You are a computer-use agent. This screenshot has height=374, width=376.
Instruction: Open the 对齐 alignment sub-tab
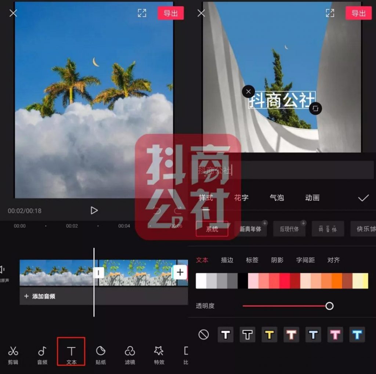(333, 260)
